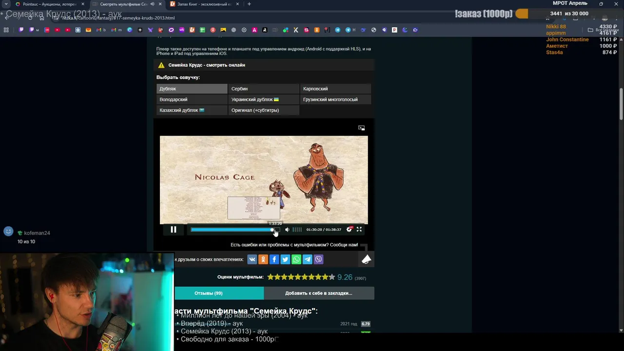624x351 pixels.
Task: Open the Yandex bookmark icon
Action: coord(213,30)
